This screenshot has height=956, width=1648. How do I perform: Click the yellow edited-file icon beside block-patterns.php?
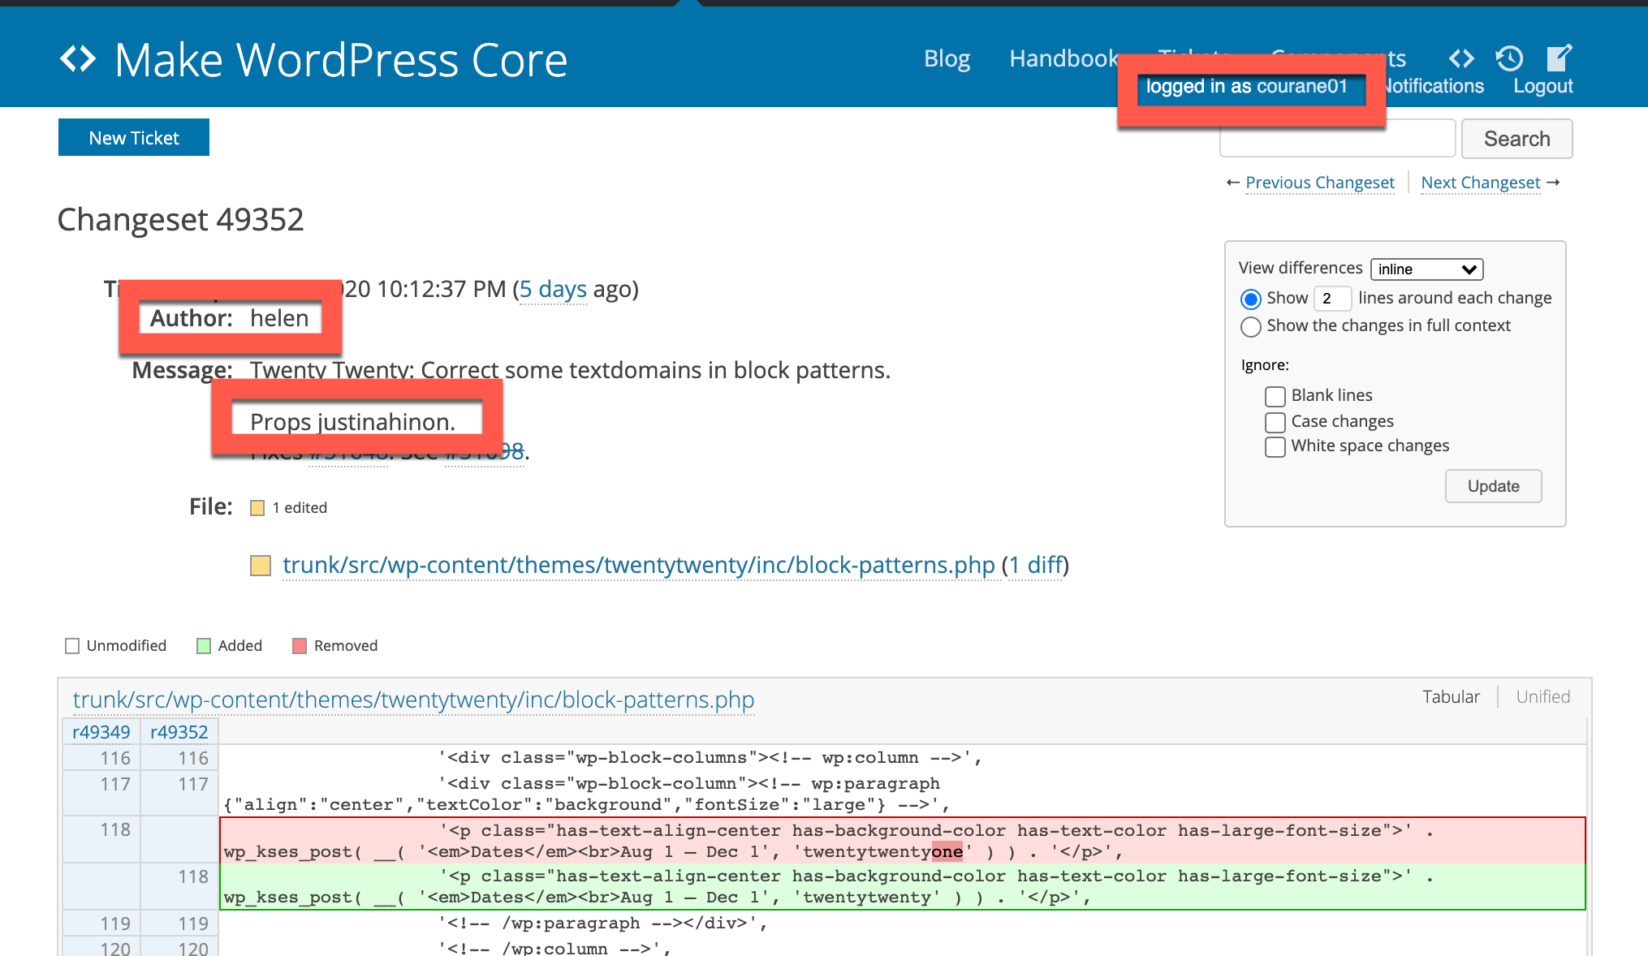point(261,566)
